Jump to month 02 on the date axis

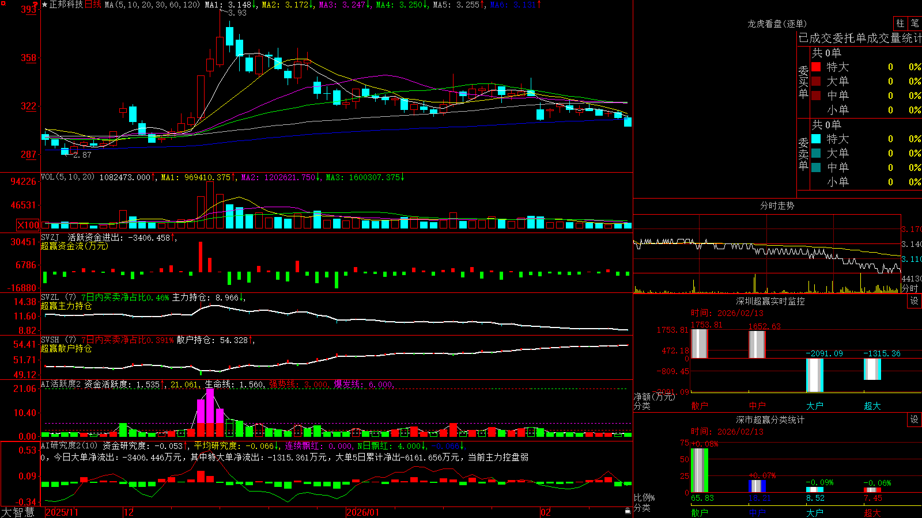point(546,512)
